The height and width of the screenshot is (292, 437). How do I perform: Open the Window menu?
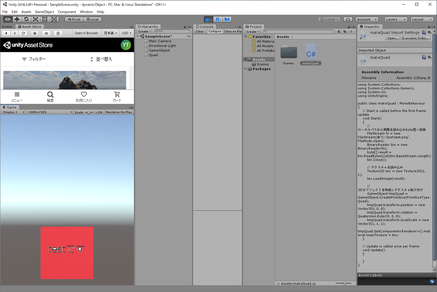(86, 12)
